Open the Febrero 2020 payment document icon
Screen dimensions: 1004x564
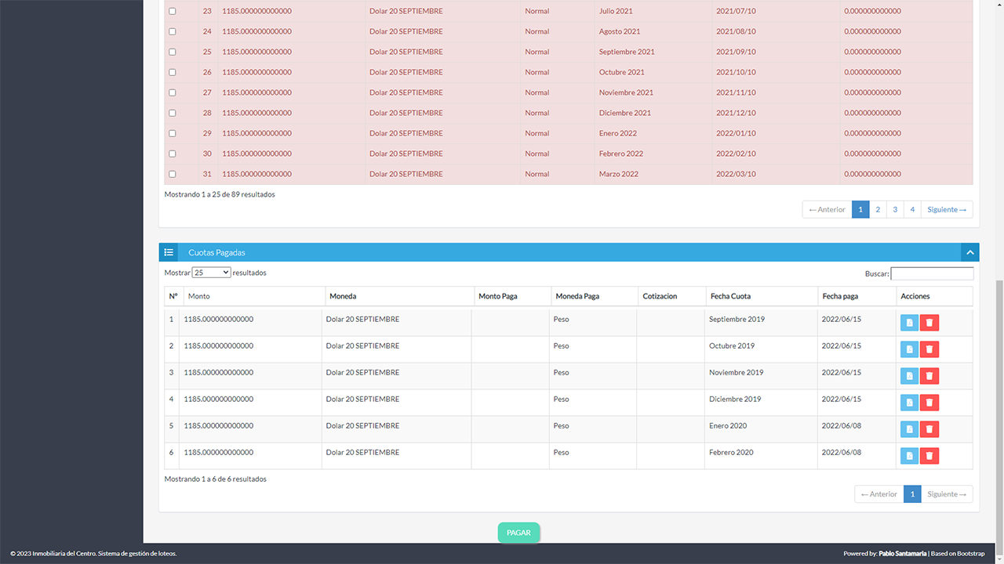pos(909,456)
